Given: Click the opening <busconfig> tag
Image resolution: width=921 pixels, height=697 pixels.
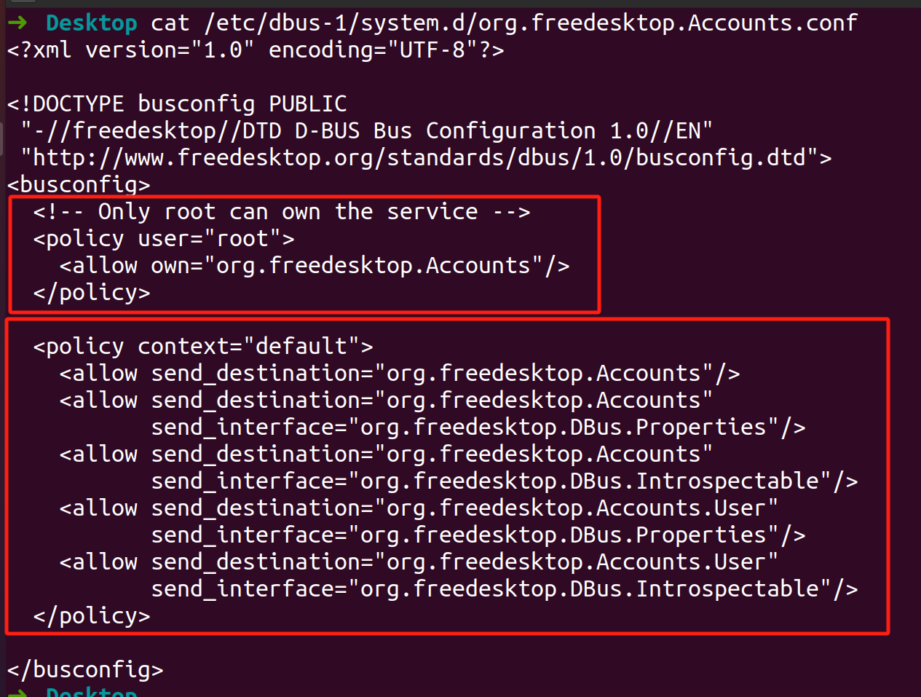Looking at the screenshot, I should [x=79, y=185].
